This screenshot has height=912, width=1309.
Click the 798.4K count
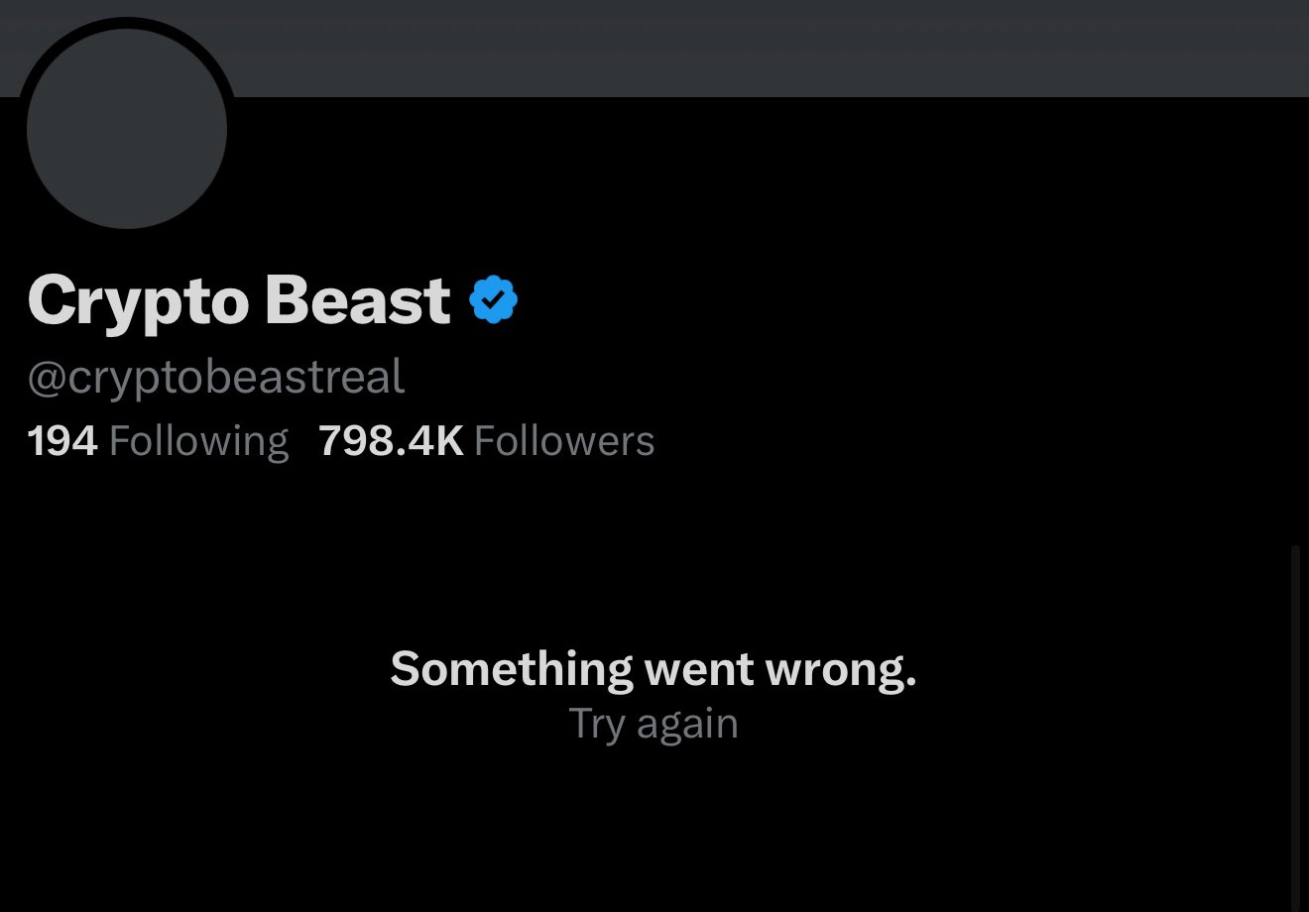[391, 441]
